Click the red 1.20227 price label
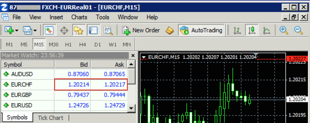310x123 pixels. coord(298,59)
